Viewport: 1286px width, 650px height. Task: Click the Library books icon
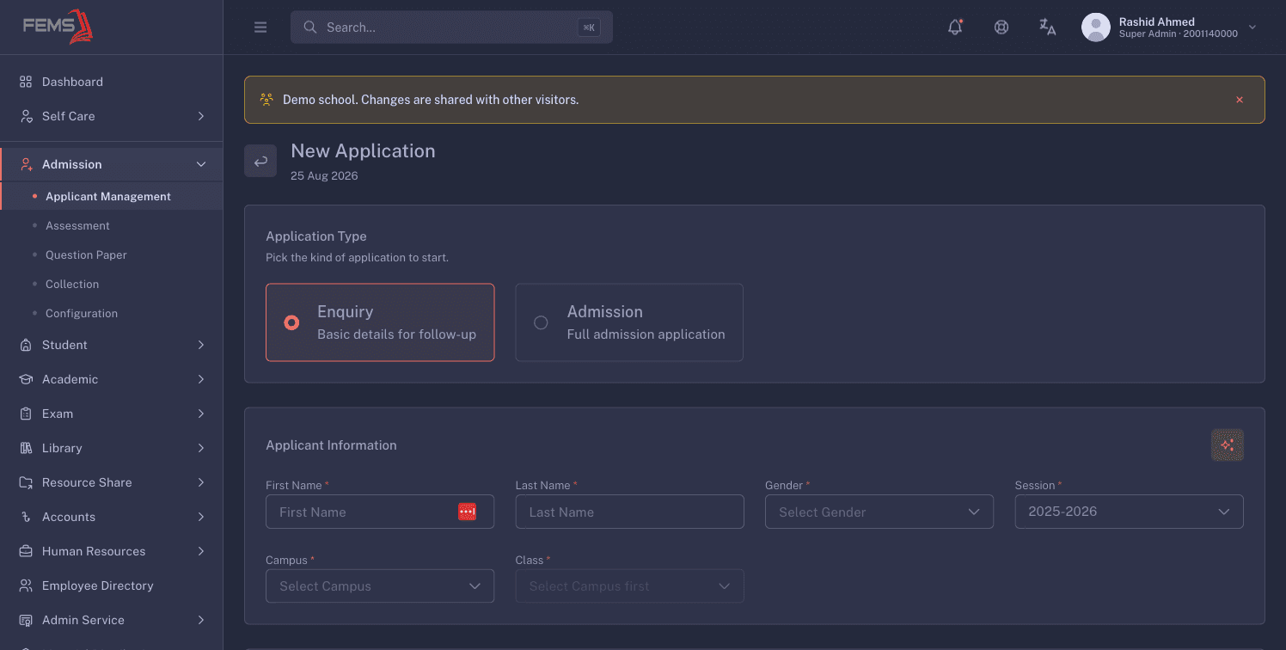[26, 448]
